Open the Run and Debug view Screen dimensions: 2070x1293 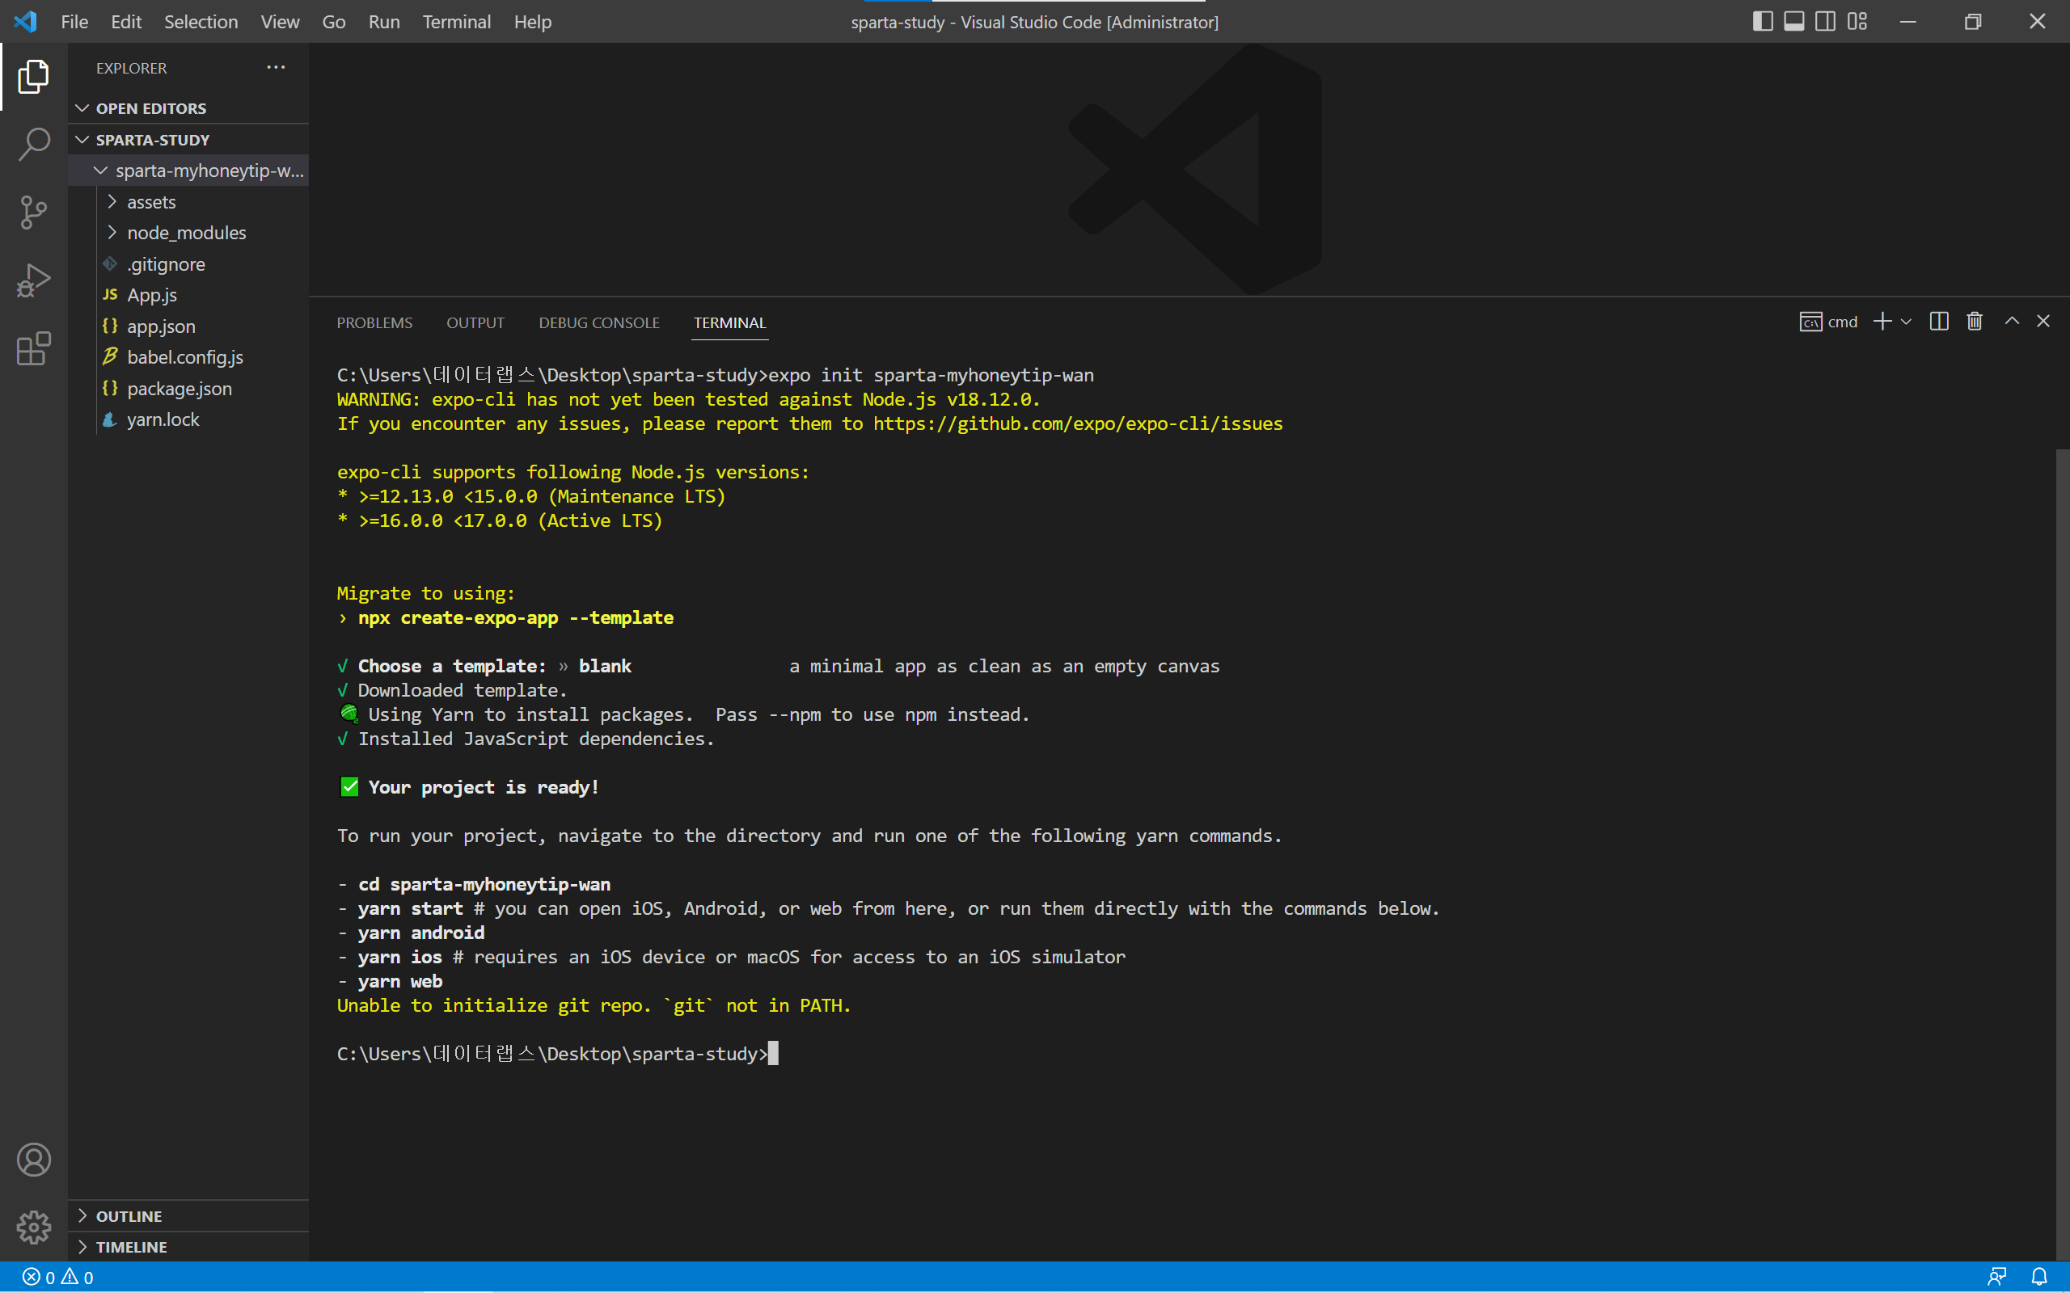click(33, 280)
